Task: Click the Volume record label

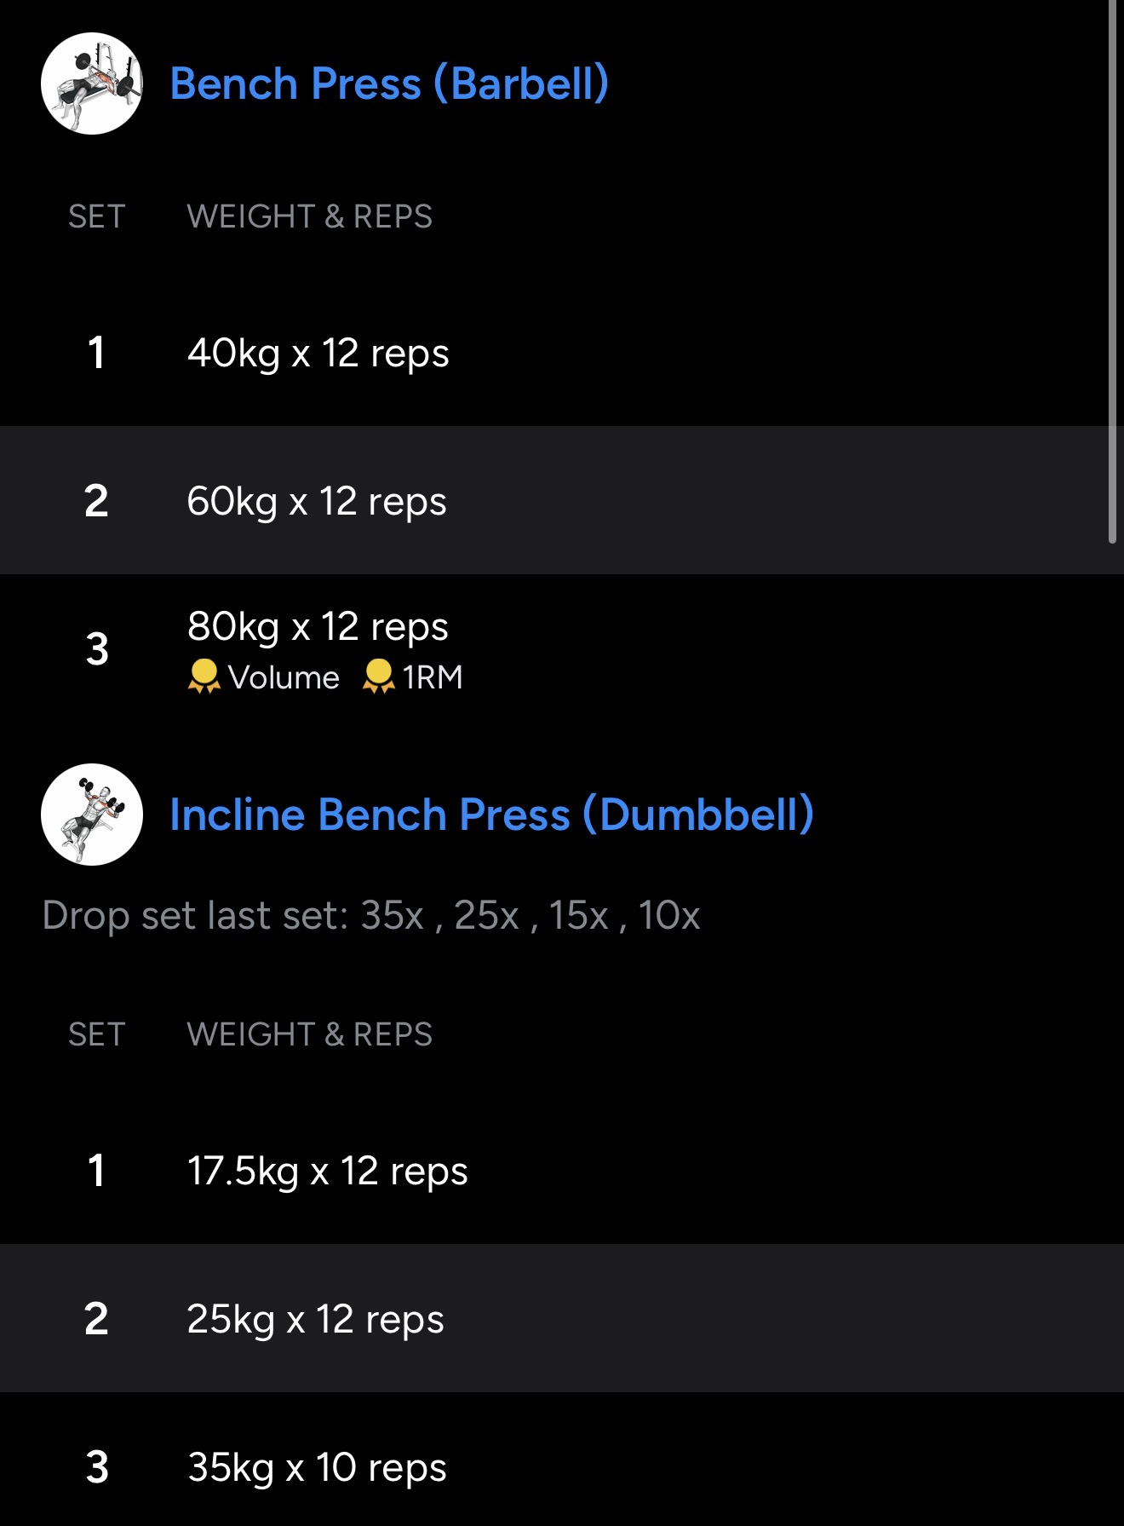Action: tap(284, 677)
